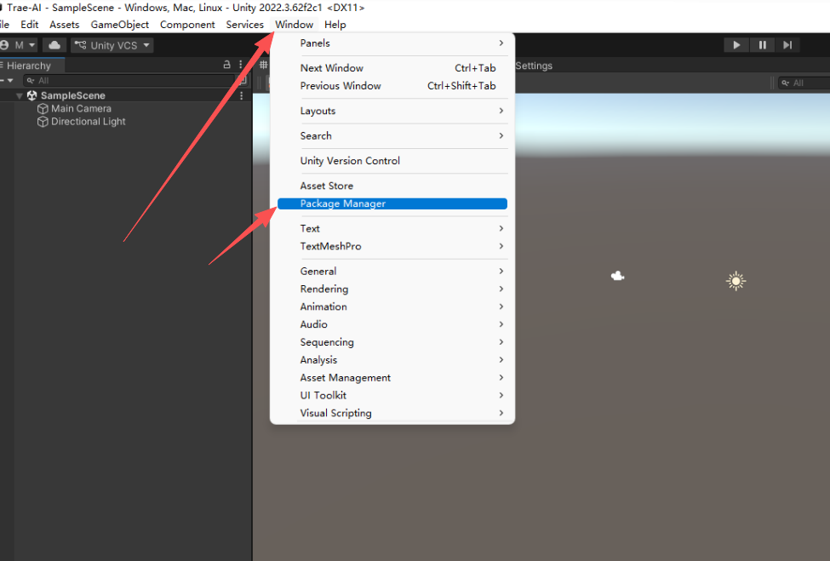Image resolution: width=830 pixels, height=561 pixels.
Task: Select the SampleScene Unity scene icon
Action: [31, 96]
